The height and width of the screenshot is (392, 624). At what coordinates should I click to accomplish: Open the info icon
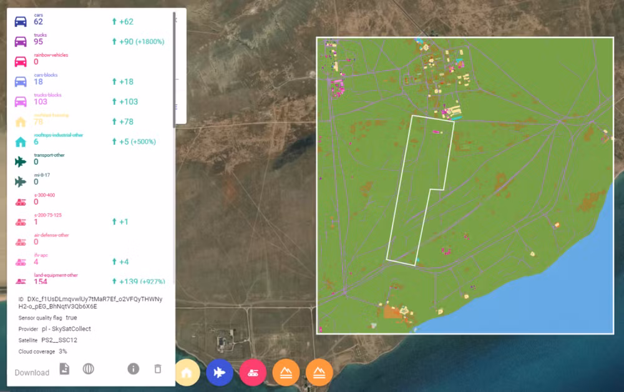[134, 369]
